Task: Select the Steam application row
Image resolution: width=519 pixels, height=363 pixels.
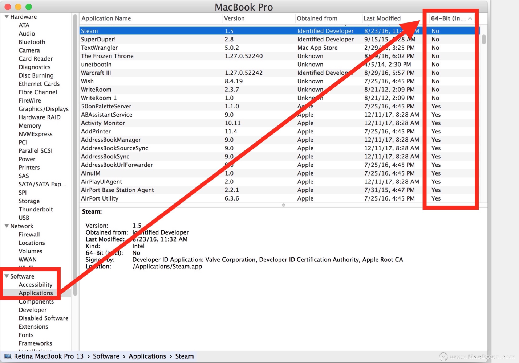Action: [279, 31]
